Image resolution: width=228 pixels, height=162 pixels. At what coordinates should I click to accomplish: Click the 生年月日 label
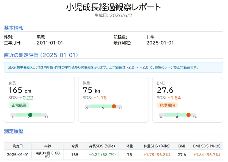click(13, 43)
